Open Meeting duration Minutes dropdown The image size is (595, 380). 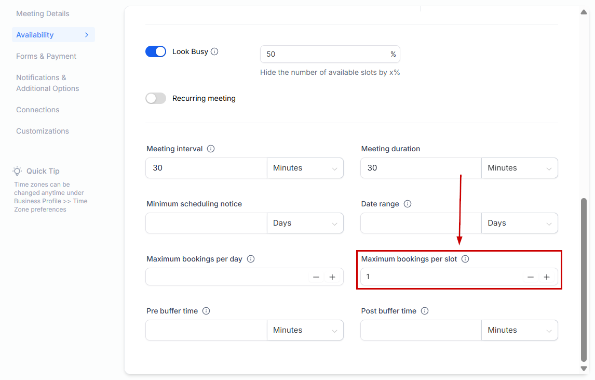519,168
